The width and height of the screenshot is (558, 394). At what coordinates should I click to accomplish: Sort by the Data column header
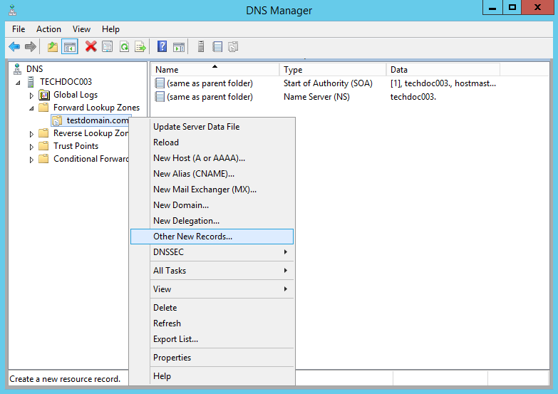click(x=443, y=70)
